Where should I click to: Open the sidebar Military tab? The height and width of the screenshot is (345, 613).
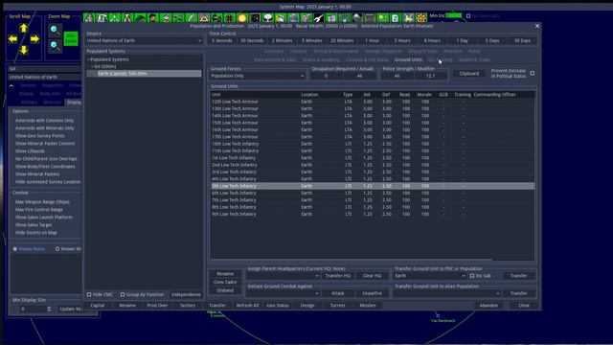(29, 103)
